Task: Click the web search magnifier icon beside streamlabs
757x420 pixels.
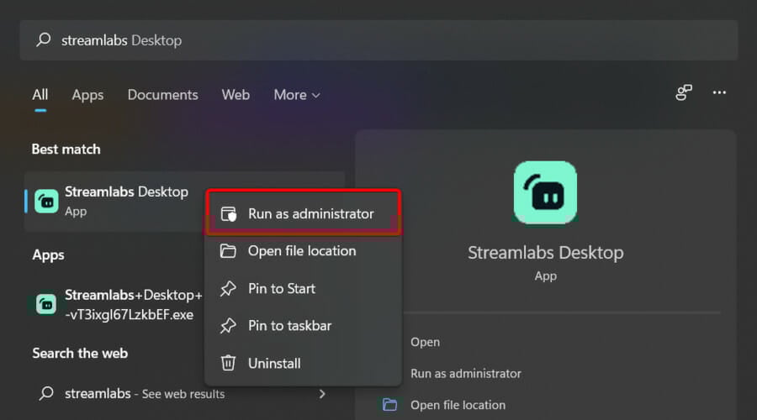Action: click(x=46, y=393)
